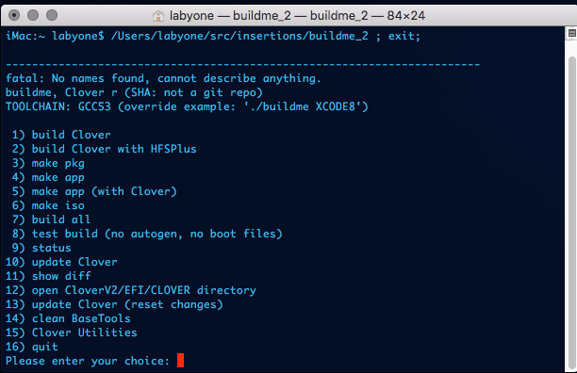
Task: Click the line '8) test build (no autogen, no boot files)'
Action: coord(147,234)
